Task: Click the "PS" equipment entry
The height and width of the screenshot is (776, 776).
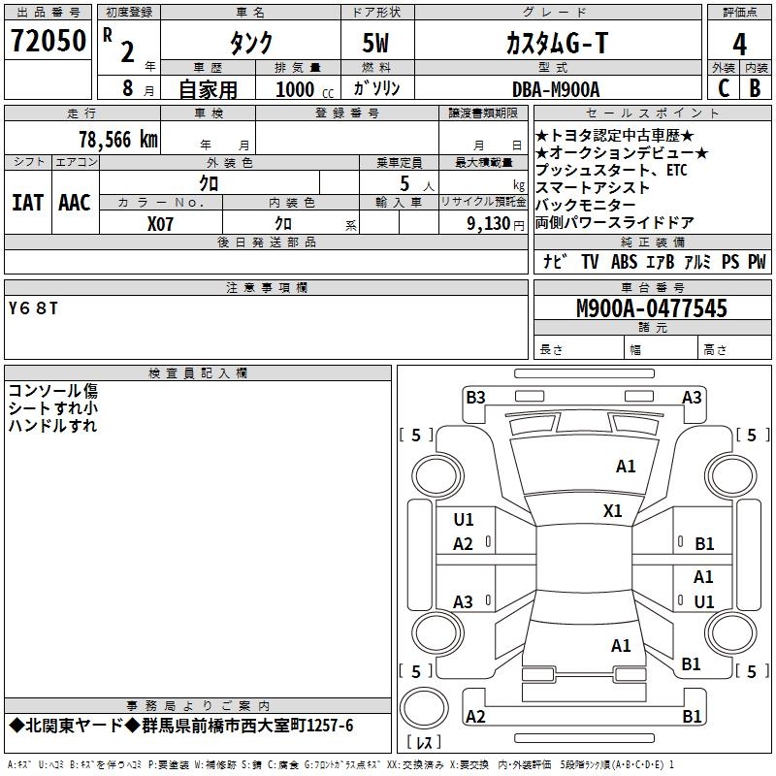Action: (x=730, y=261)
